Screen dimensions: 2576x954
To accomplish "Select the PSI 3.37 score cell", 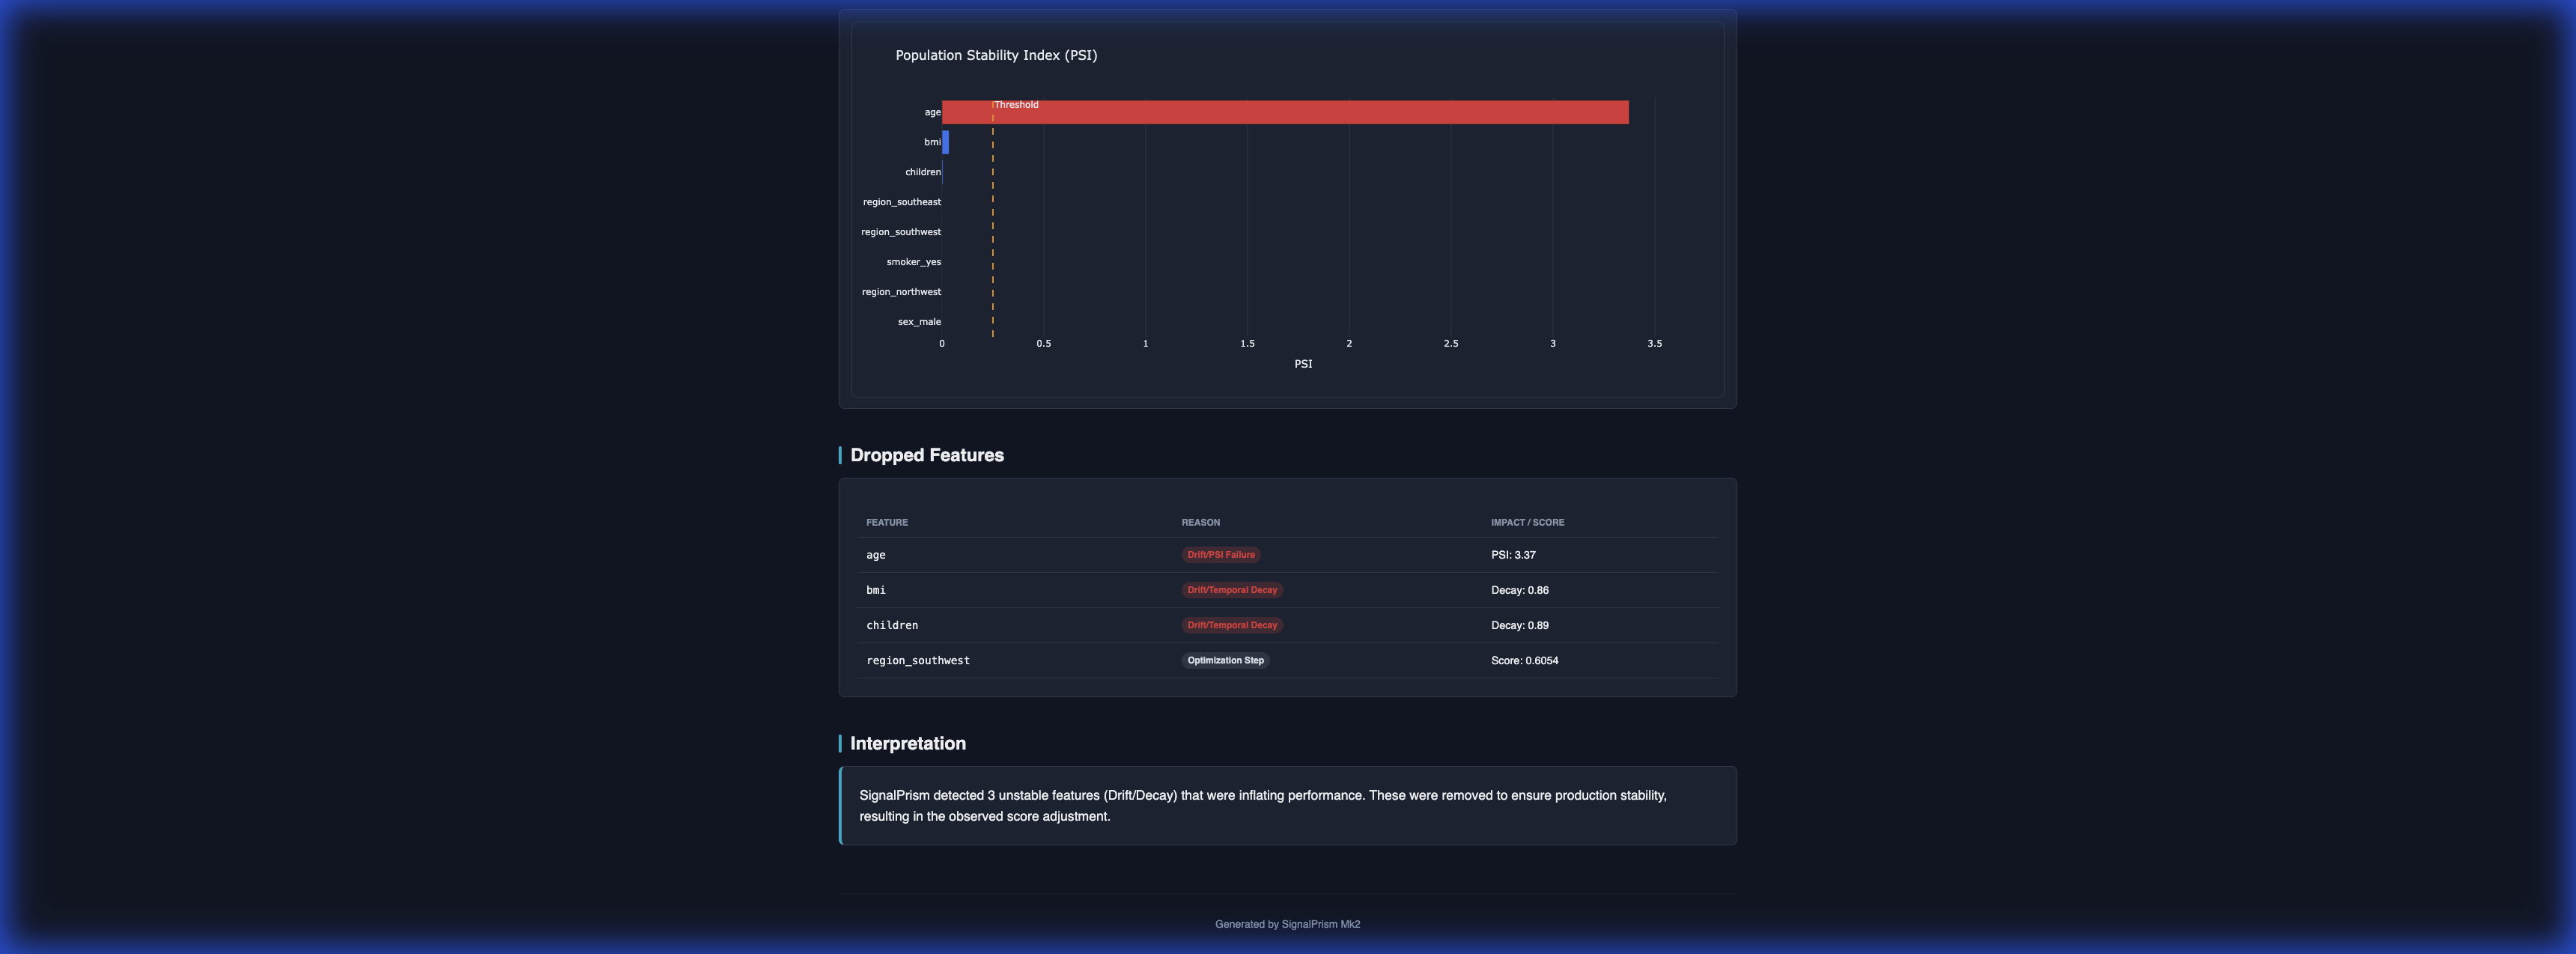I will [x=1513, y=554].
